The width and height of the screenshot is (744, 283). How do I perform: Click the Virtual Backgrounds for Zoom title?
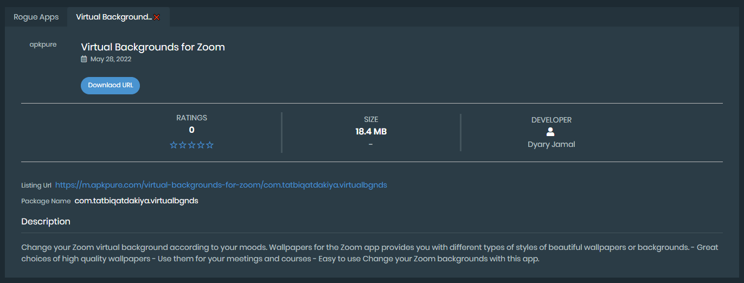click(153, 47)
